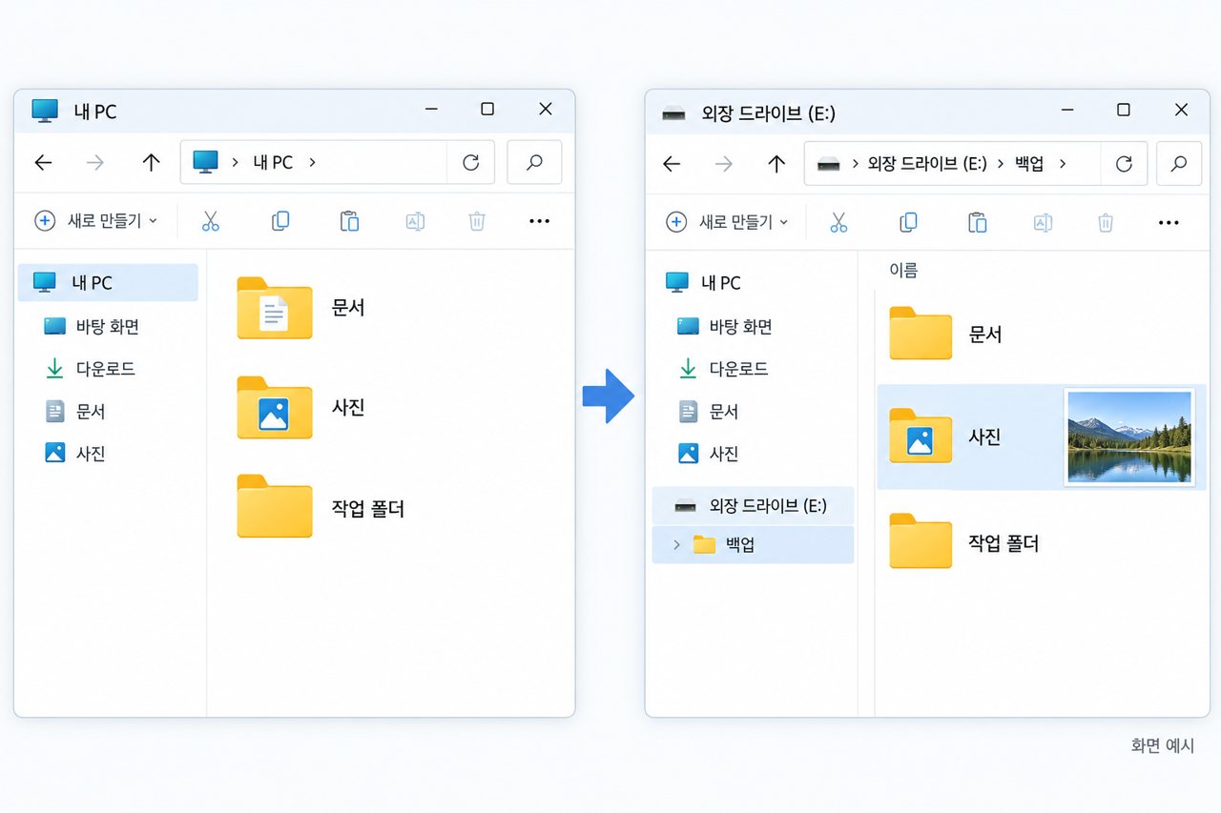Open 새로 만들기 dropdown in 내 PC window
Viewport: 1221px width, 813px height.
(x=95, y=221)
